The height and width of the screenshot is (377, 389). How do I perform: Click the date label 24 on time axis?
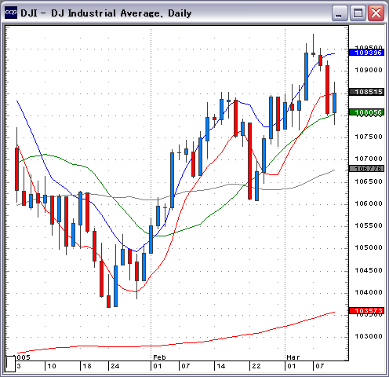(115, 366)
